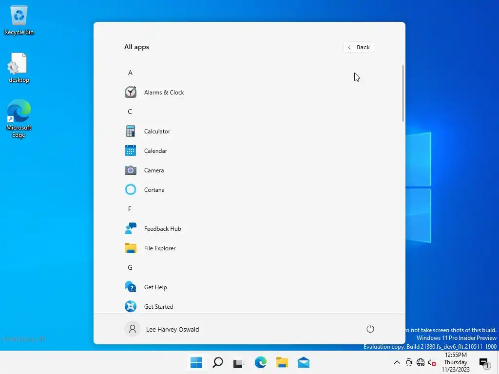This screenshot has height=374, width=499.
Task: Show hidden system tray icons
Action: 397,362
